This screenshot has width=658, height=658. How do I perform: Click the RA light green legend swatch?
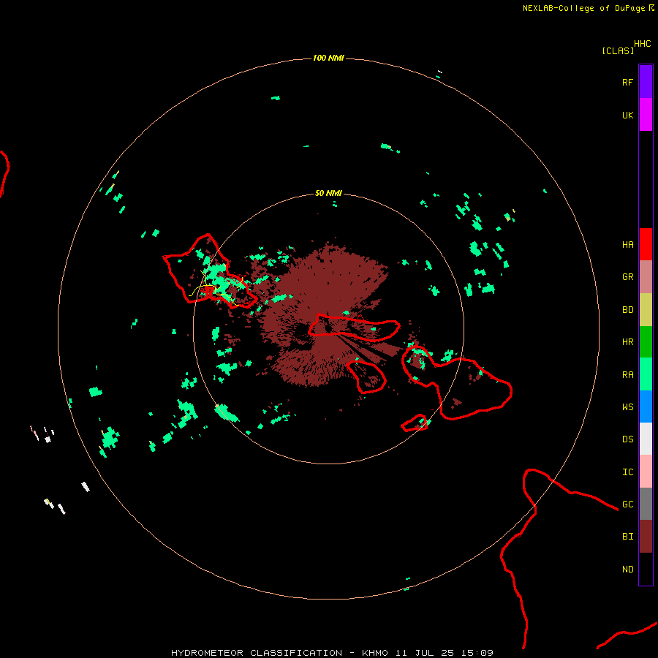646,374
